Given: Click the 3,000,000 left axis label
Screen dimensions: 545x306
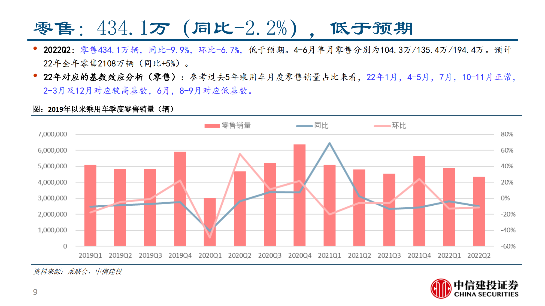Looking at the screenshot, I should [x=52, y=198].
